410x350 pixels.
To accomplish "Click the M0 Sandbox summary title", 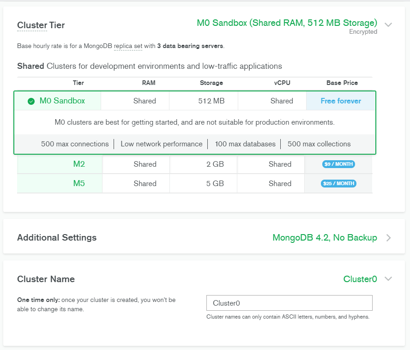I will pos(287,23).
